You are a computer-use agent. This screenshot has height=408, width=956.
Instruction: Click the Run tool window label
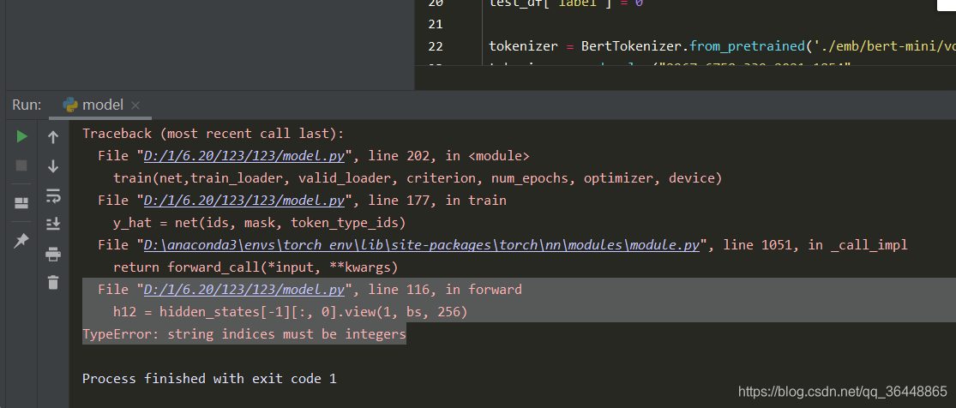pos(27,105)
